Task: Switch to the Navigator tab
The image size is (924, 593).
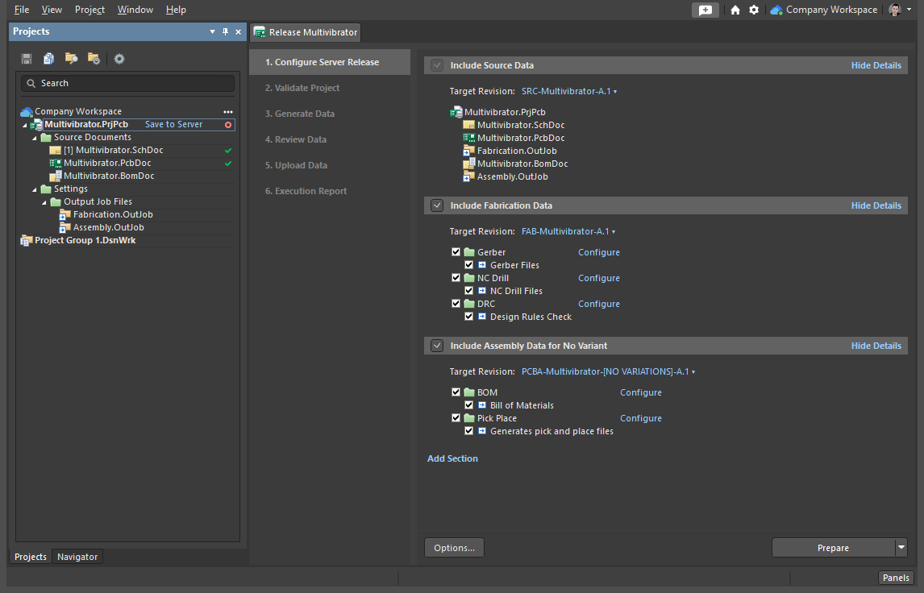Action: 77,557
